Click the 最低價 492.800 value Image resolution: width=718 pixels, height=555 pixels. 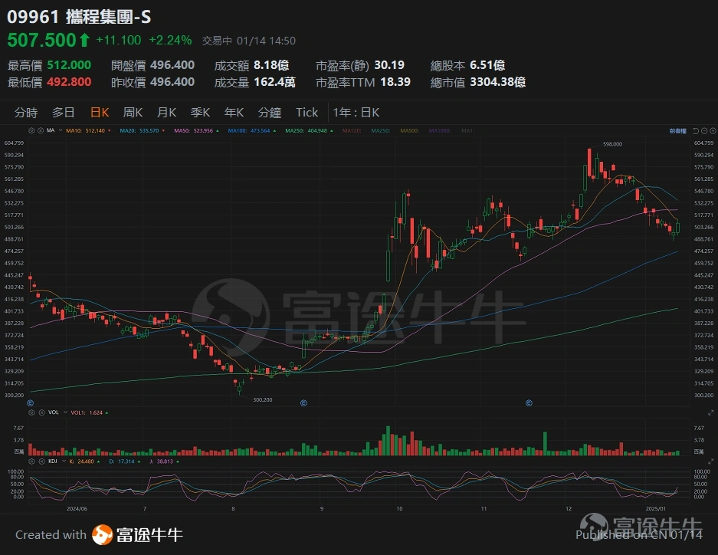click(x=69, y=82)
